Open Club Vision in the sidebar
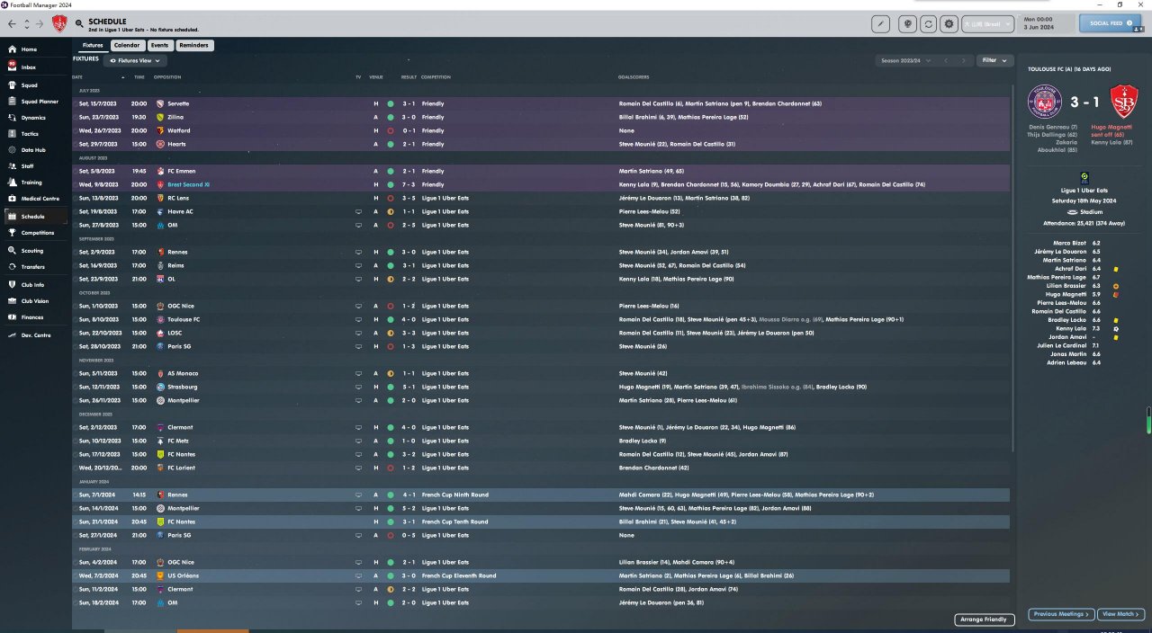Viewport: 1152px width, 633px height. [36, 301]
